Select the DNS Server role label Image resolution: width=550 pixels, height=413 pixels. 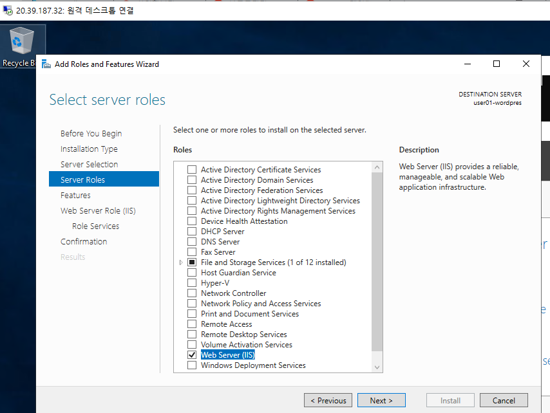coord(220,242)
